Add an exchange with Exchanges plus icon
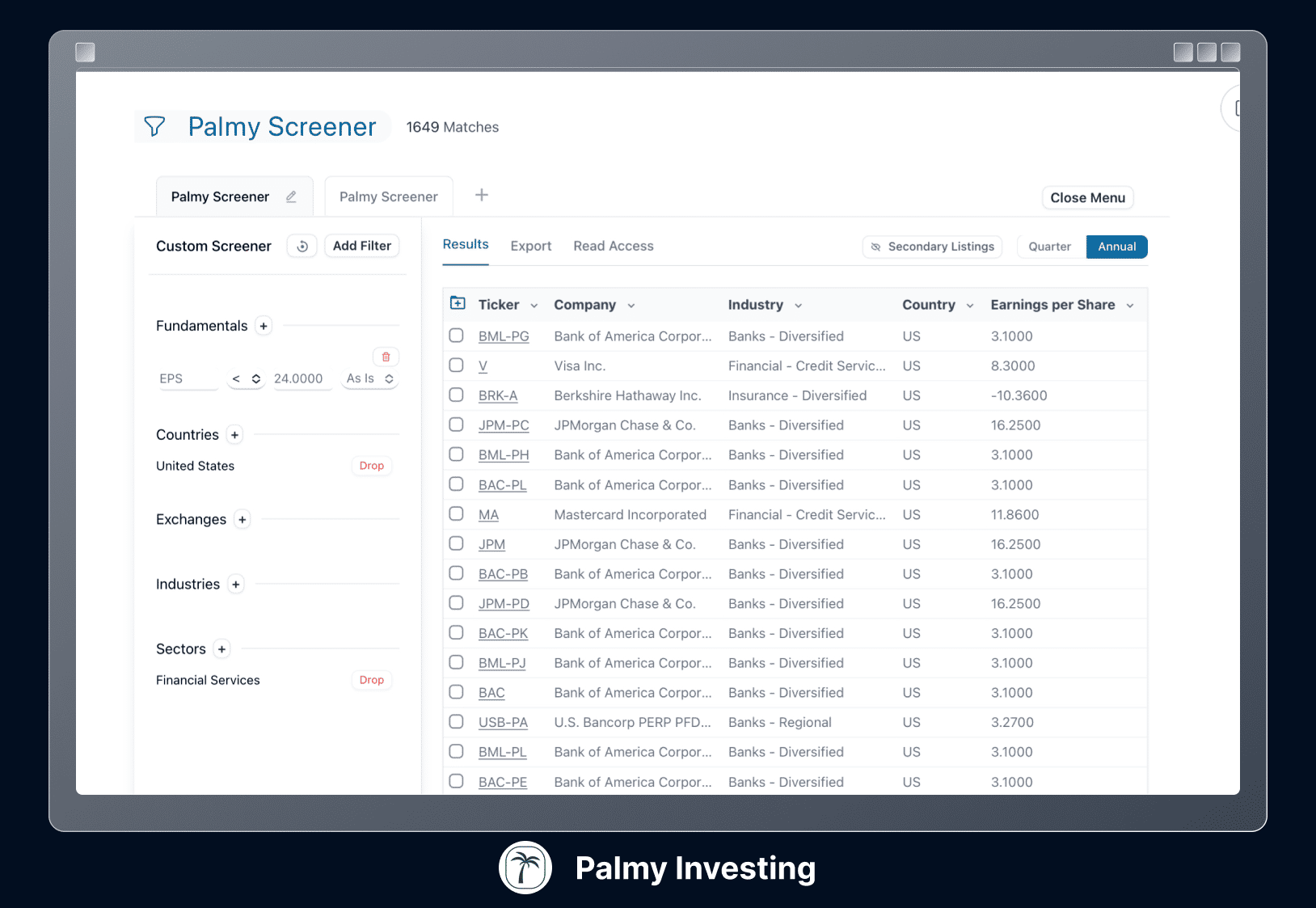The height and width of the screenshot is (908, 1316). click(242, 519)
